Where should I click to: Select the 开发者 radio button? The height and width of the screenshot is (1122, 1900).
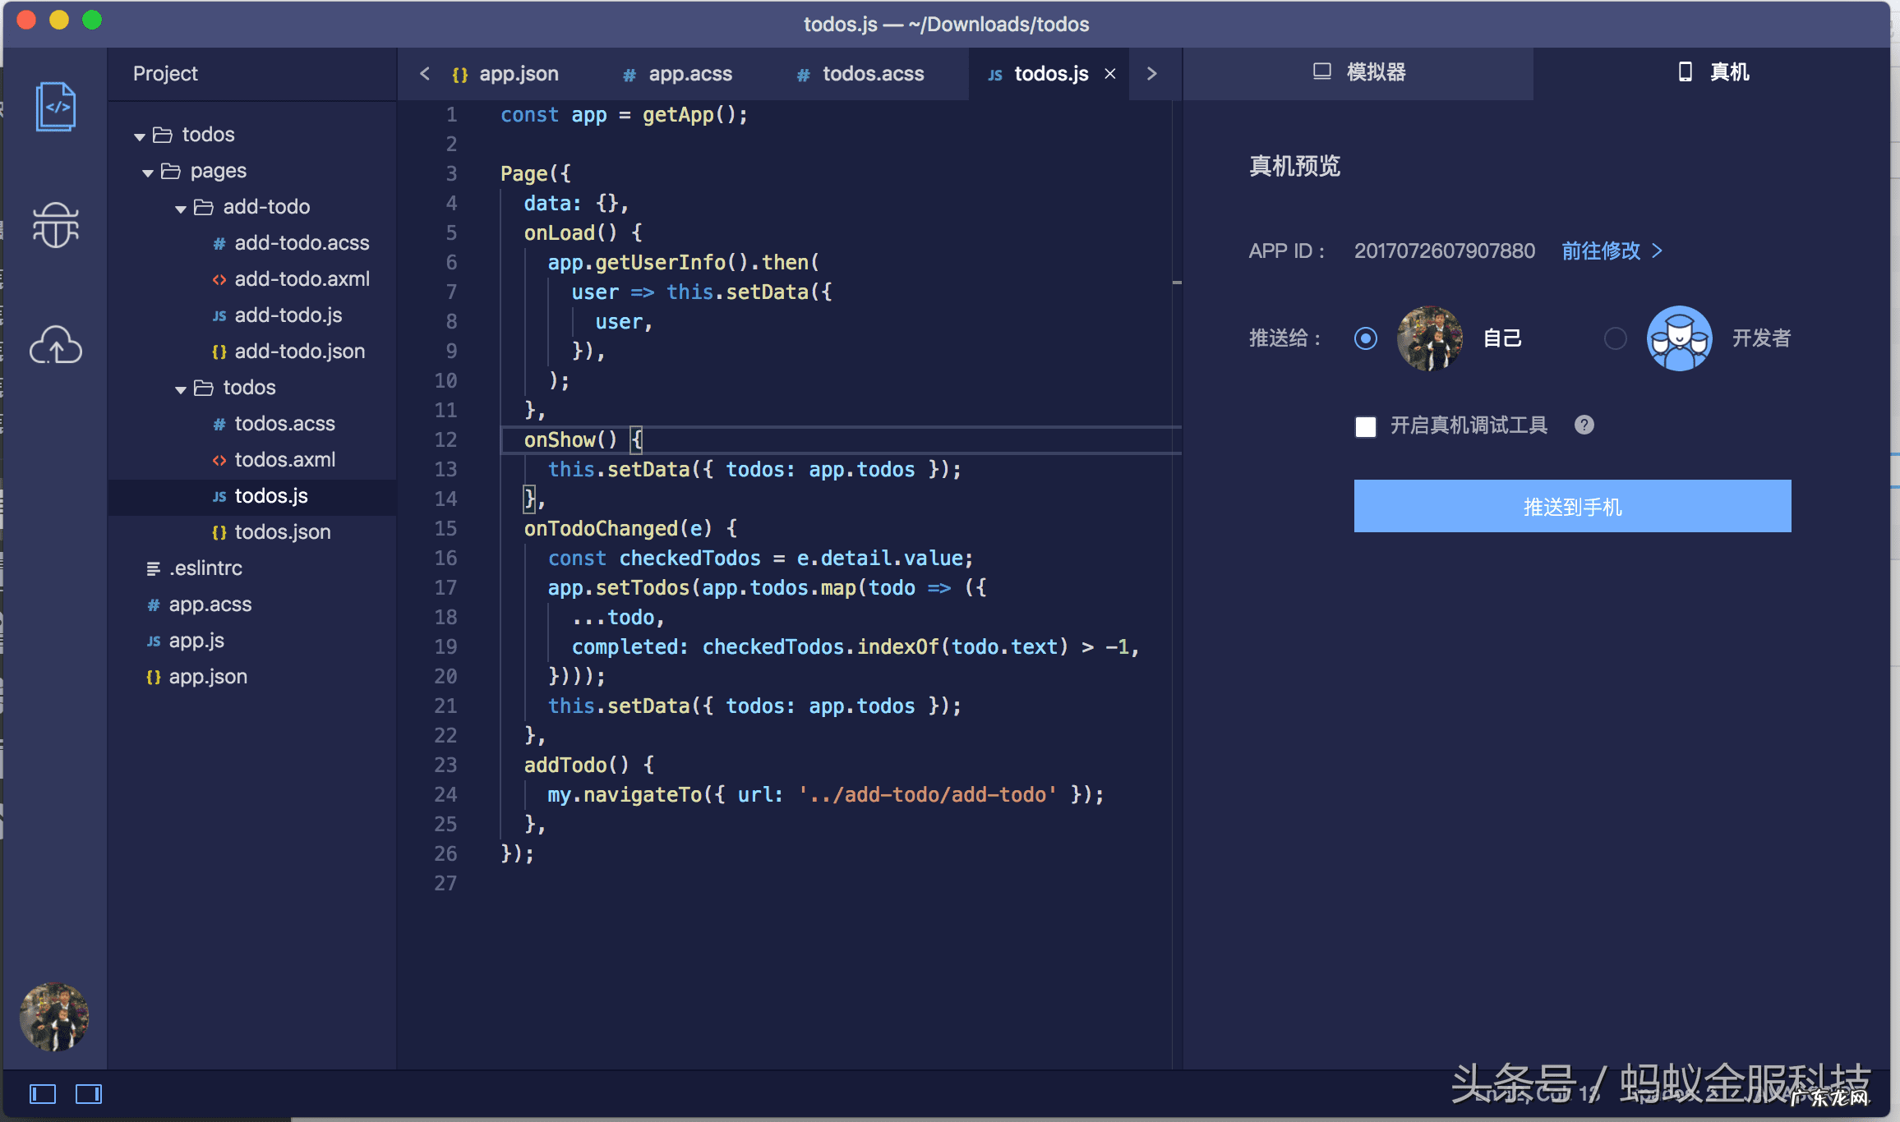click(1615, 338)
